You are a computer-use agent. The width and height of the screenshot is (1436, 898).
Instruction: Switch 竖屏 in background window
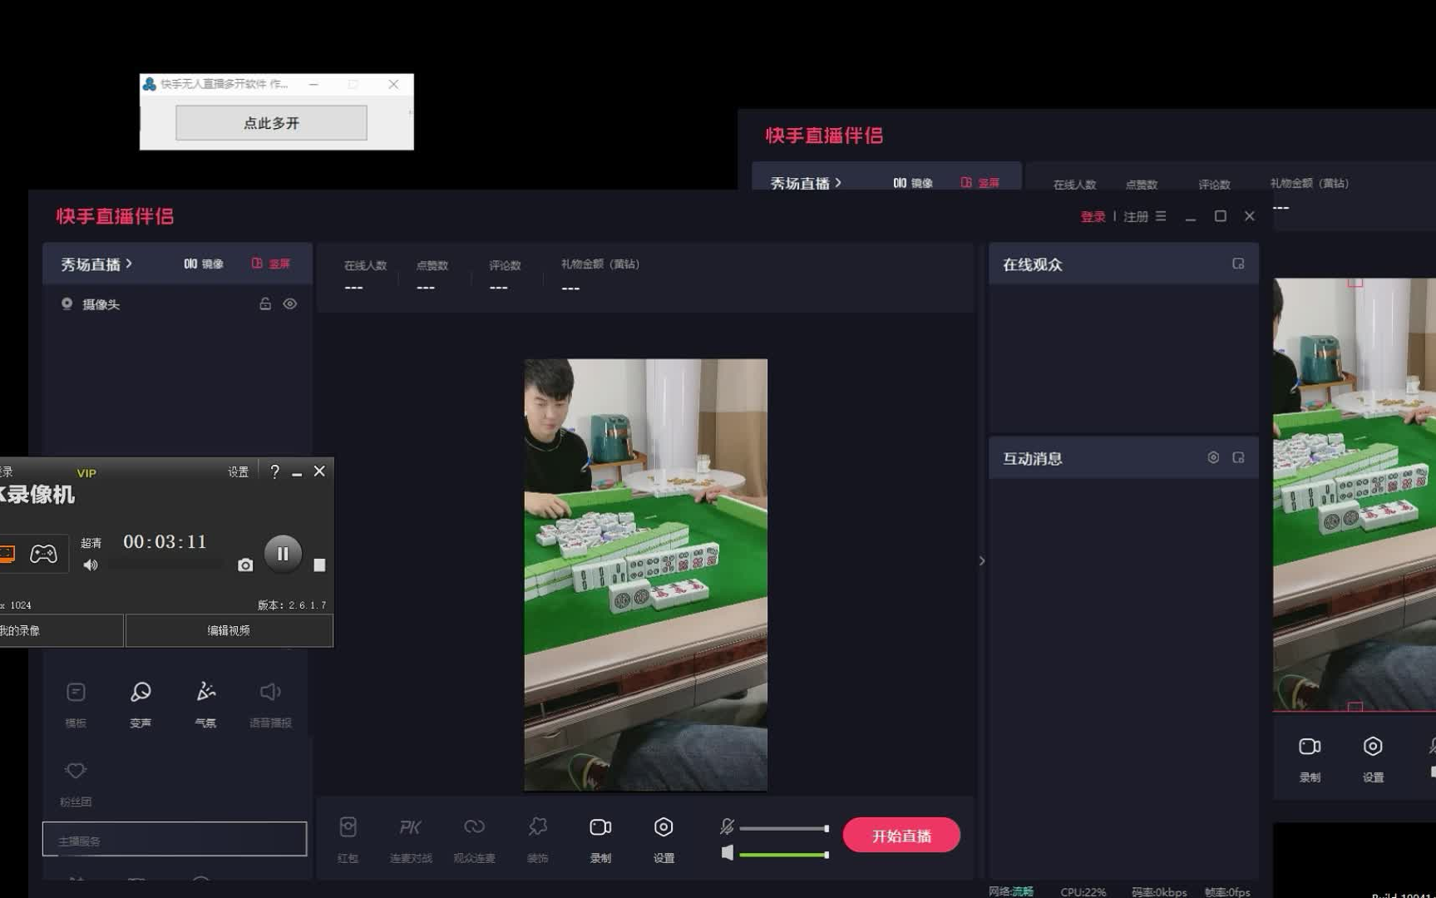coord(980,183)
